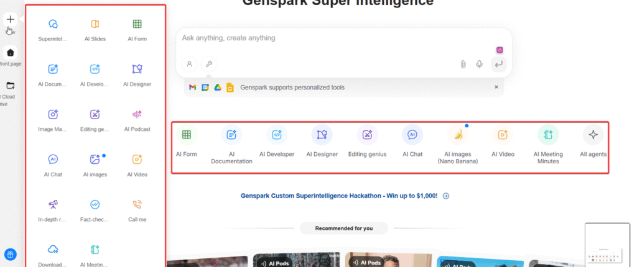Click the plus New button in sidebar
This screenshot has height=267, width=637.
click(11, 19)
